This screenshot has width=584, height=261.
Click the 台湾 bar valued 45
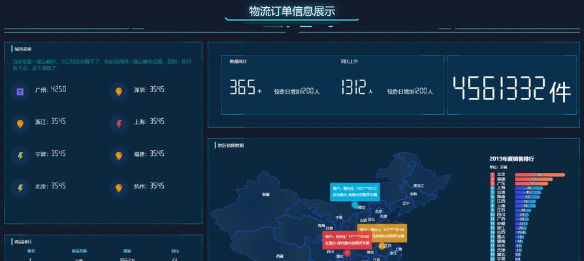(528, 192)
